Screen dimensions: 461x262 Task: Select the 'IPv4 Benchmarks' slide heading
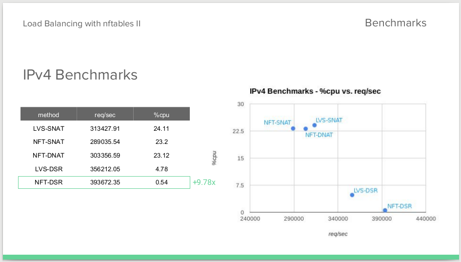coord(80,75)
